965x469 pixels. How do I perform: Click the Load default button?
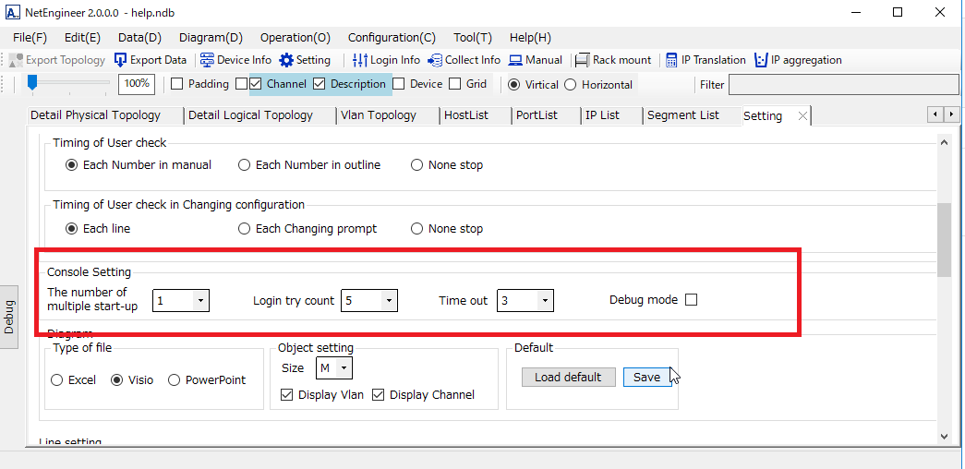pos(568,378)
